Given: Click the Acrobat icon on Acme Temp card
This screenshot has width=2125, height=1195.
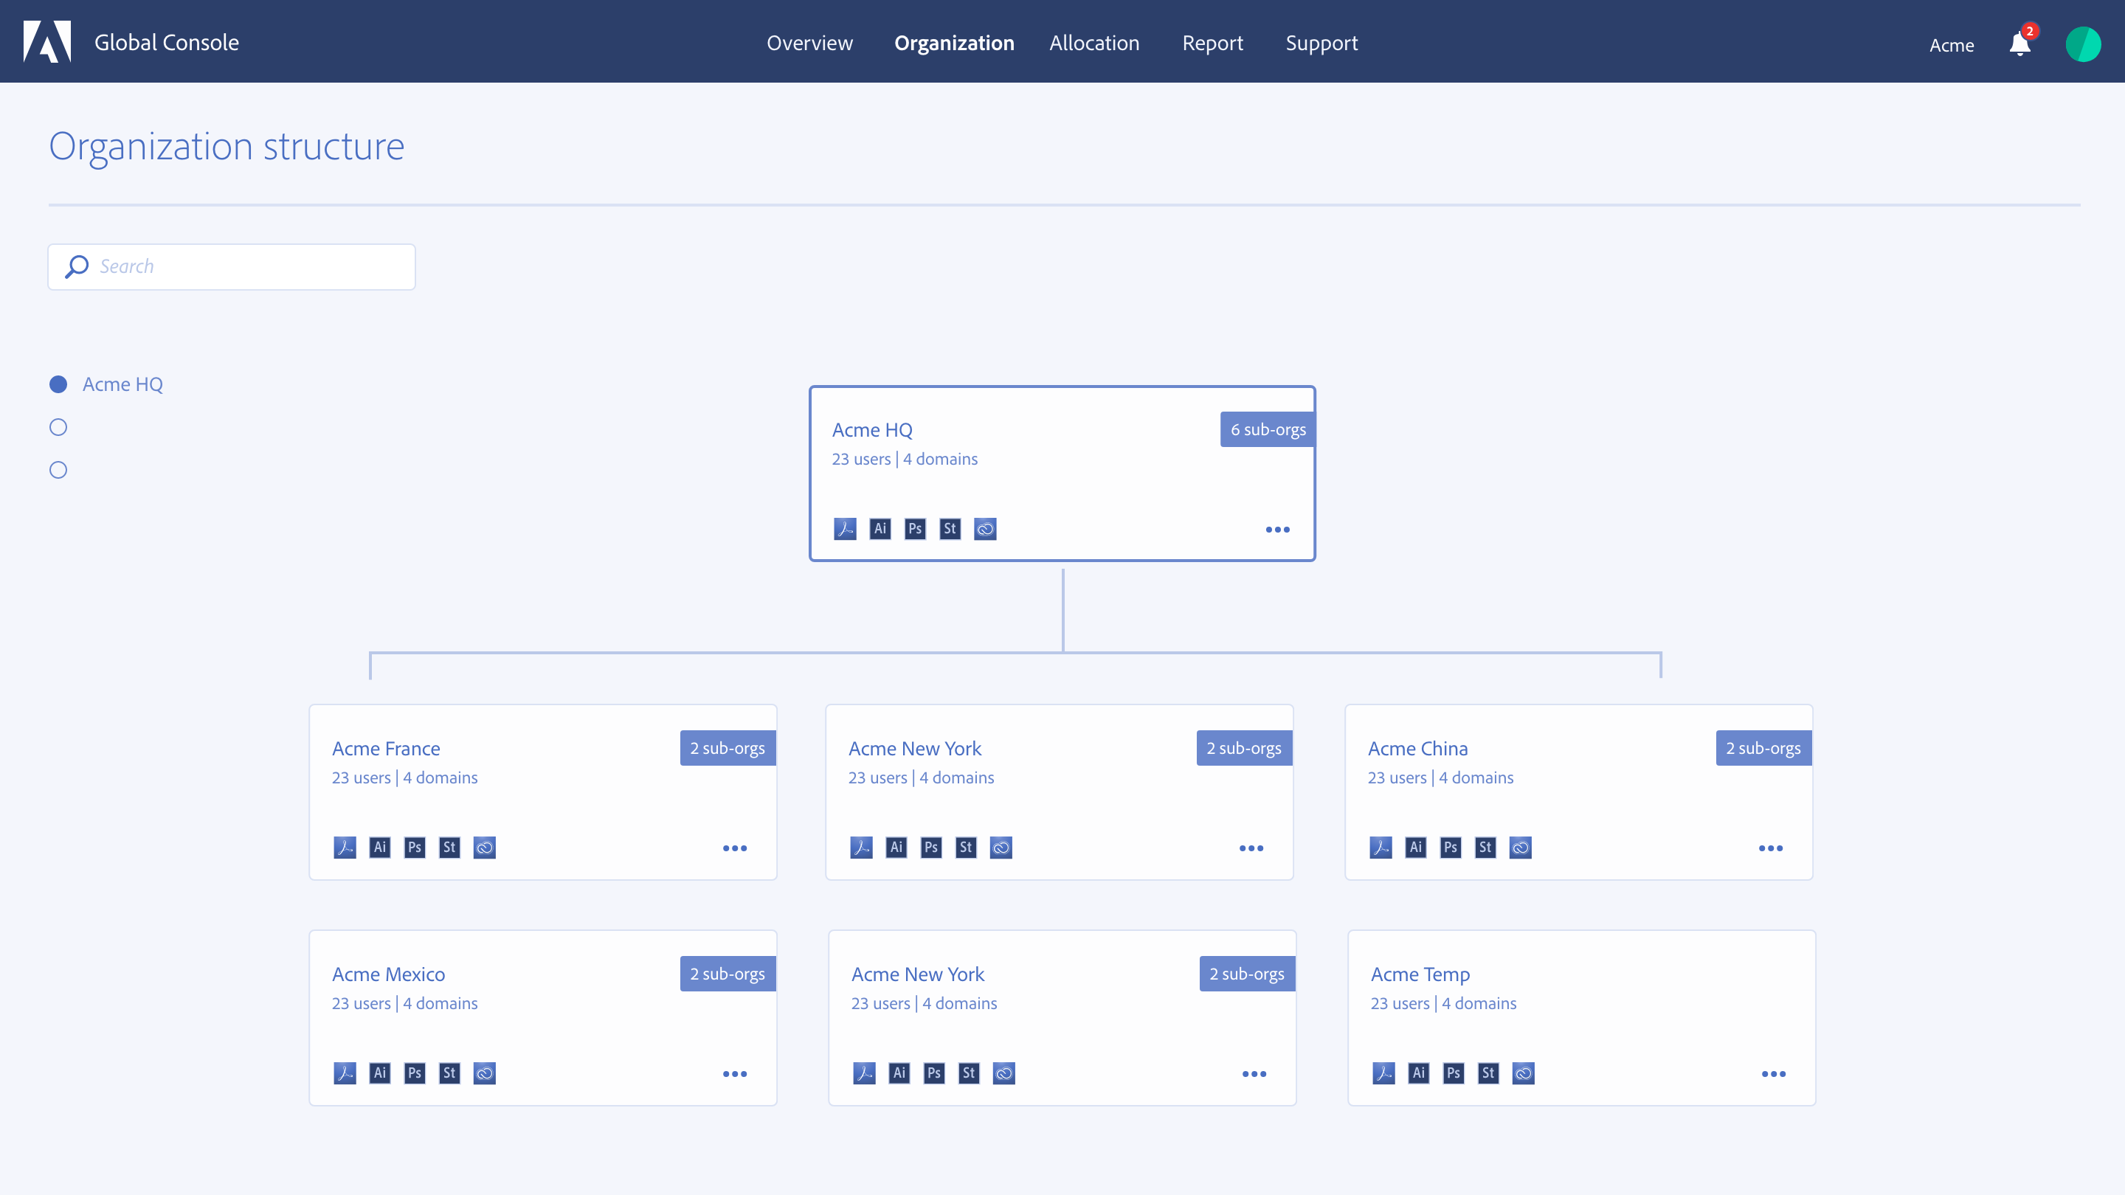Looking at the screenshot, I should tap(1383, 1073).
